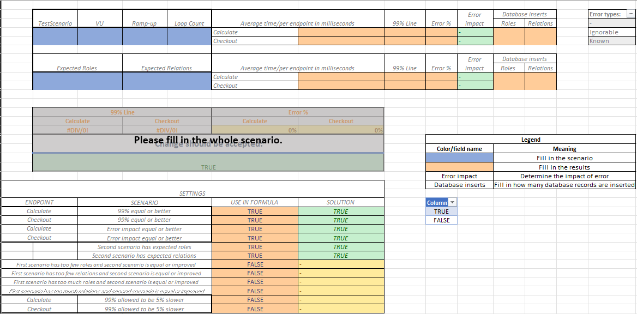Viewport: 637px width, 314px height.
Task: Click the Loop Count cell
Action: click(188, 36)
